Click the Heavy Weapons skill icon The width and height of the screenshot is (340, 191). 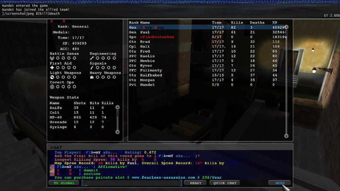(92, 77)
